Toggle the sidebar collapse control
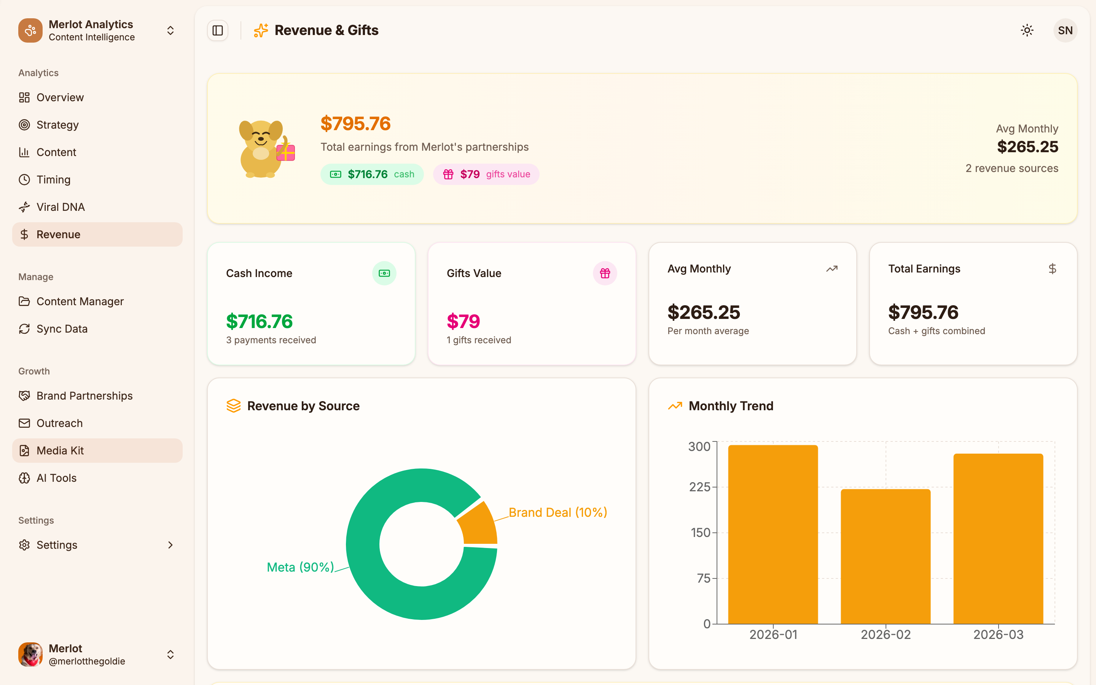This screenshot has width=1096, height=685. (217, 30)
